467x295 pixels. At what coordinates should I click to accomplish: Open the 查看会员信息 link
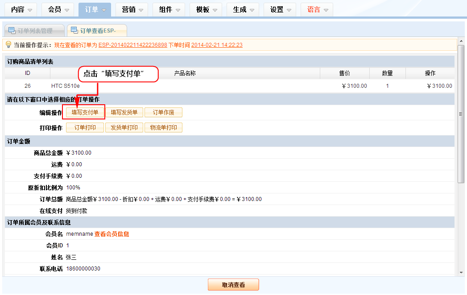[x=112, y=234]
